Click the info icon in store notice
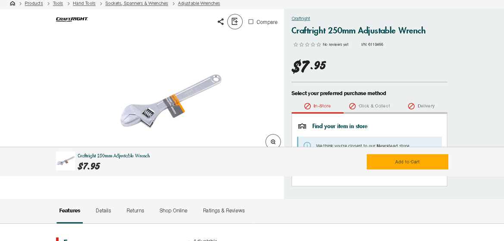 (307, 145)
